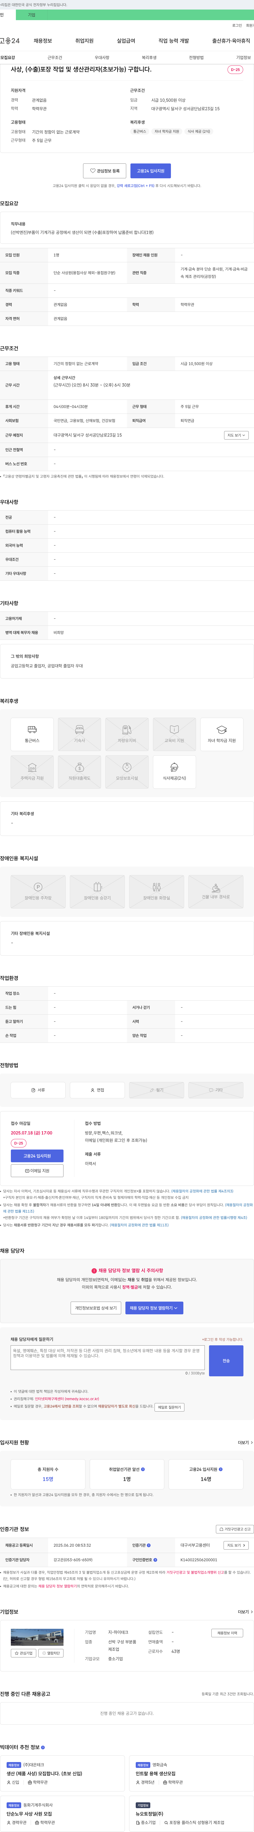
Task: Click the 열람차단 button
Action: click(x=51, y=1653)
